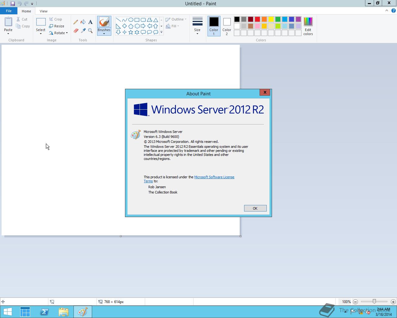This screenshot has width=397, height=318.
Task: Click the canvas bottom-right resize handle
Action: (240, 236)
